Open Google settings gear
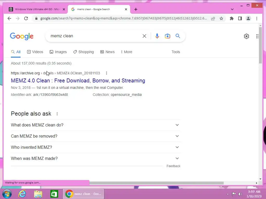The width and height of the screenshot is (266, 199). click(247, 36)
